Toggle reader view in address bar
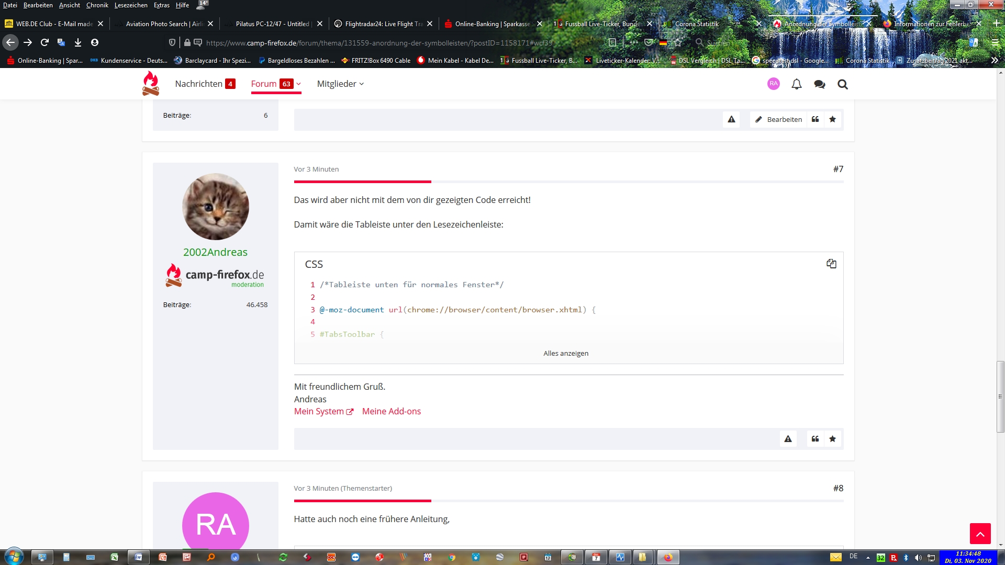Screen dimensions: 1005x565 612,42
